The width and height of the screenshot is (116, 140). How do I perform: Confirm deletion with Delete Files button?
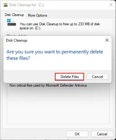[x=70, y=77]
